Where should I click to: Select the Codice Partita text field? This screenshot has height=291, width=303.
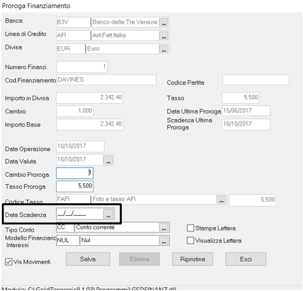[x=256, y=80]
